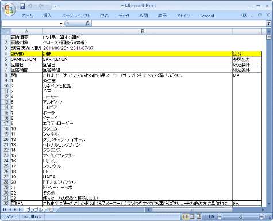Screen dimensions: 273x221
Task: Click the zoom out minus button
Action: click(x=220, y=216)
